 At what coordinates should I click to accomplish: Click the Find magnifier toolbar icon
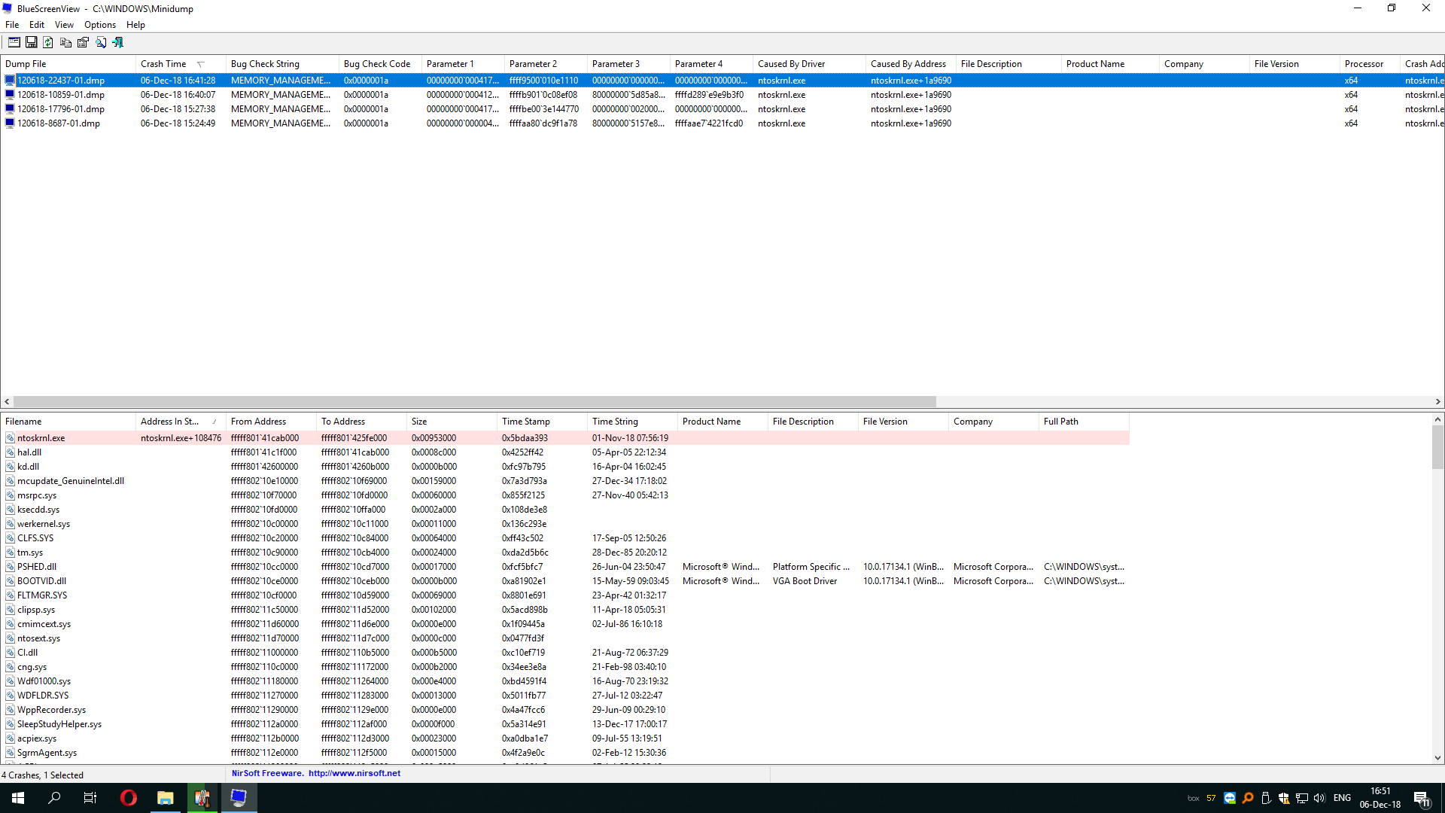click(x=101, y=43)
